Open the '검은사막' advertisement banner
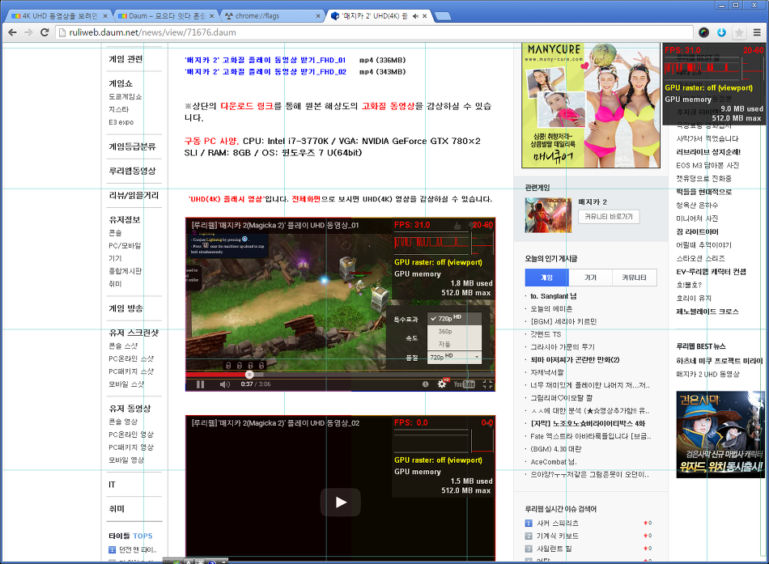The height and width of the screenshot is (564, 769). click(x=720, y=435)
